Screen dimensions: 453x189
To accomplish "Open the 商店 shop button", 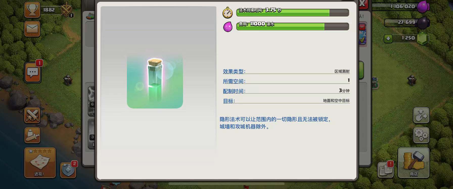I will tap(414, 163).
